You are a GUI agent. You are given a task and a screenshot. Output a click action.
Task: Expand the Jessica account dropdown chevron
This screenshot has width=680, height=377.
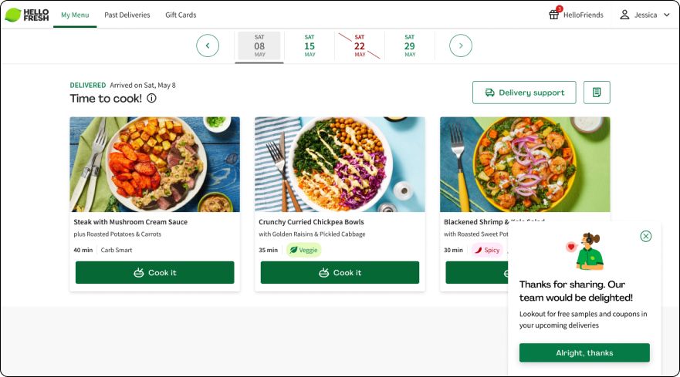click(x=667, y=15)
